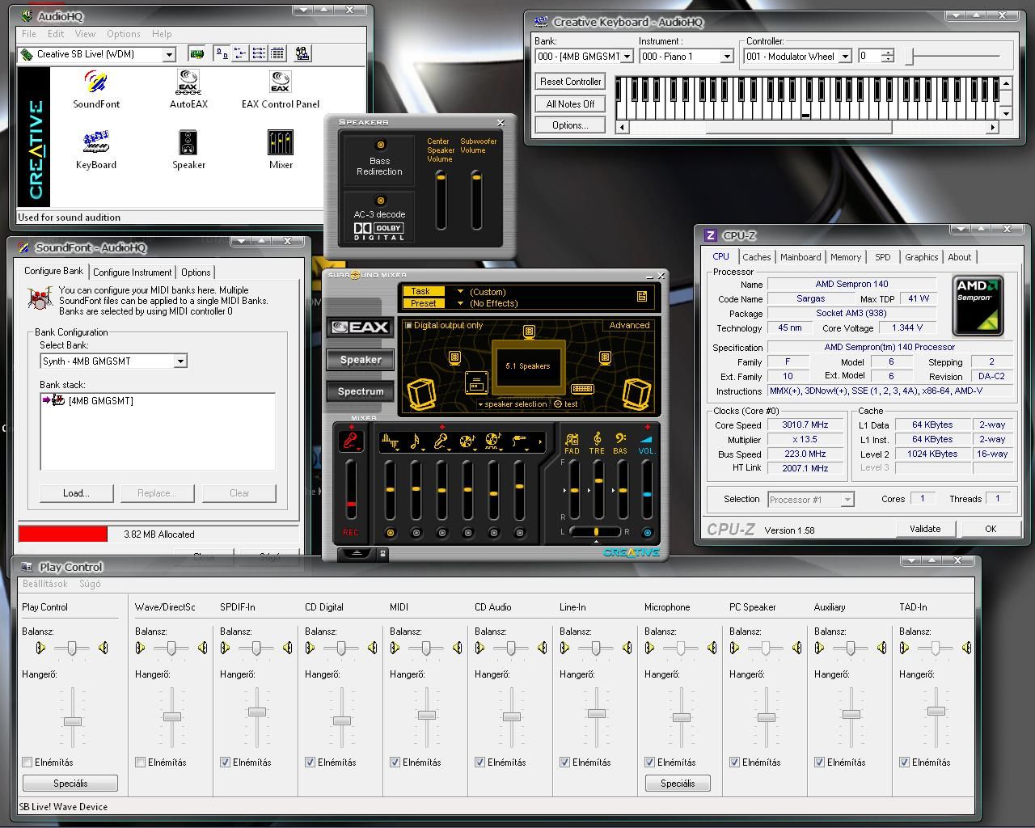Image resolution: width=1035 pixels, height=828 pixels.
Task: Click All Notes Off button
Action: coord(570,104)
